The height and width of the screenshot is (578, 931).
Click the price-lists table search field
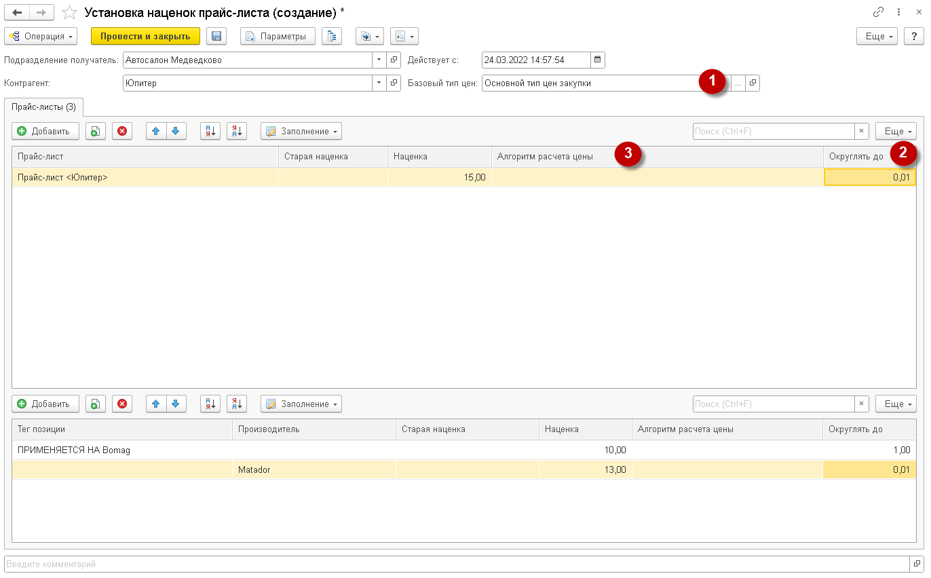pyautogui.click(x=773, y=131)
